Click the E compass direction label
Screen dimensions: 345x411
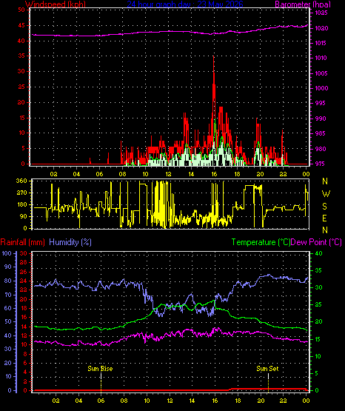coord(324,218)
